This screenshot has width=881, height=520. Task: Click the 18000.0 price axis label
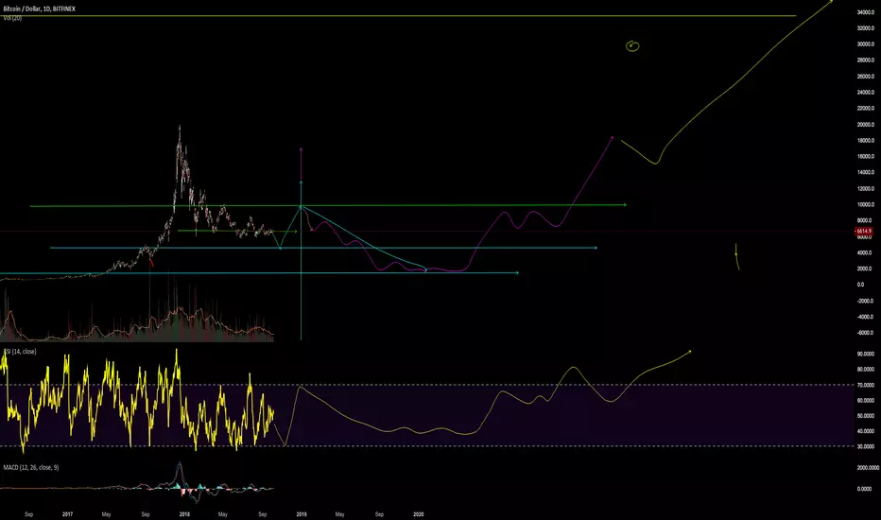coord(865,141)
